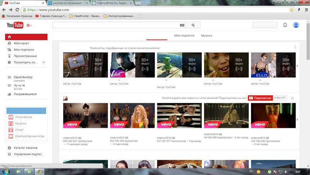Click the Спорт icon in sidebar
The width and height of the screenshot is (310, 175).
click(11, 130)
